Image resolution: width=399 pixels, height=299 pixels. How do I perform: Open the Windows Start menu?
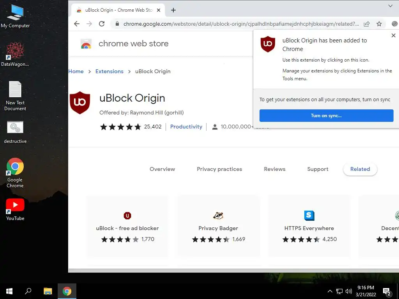coord(9,291)
